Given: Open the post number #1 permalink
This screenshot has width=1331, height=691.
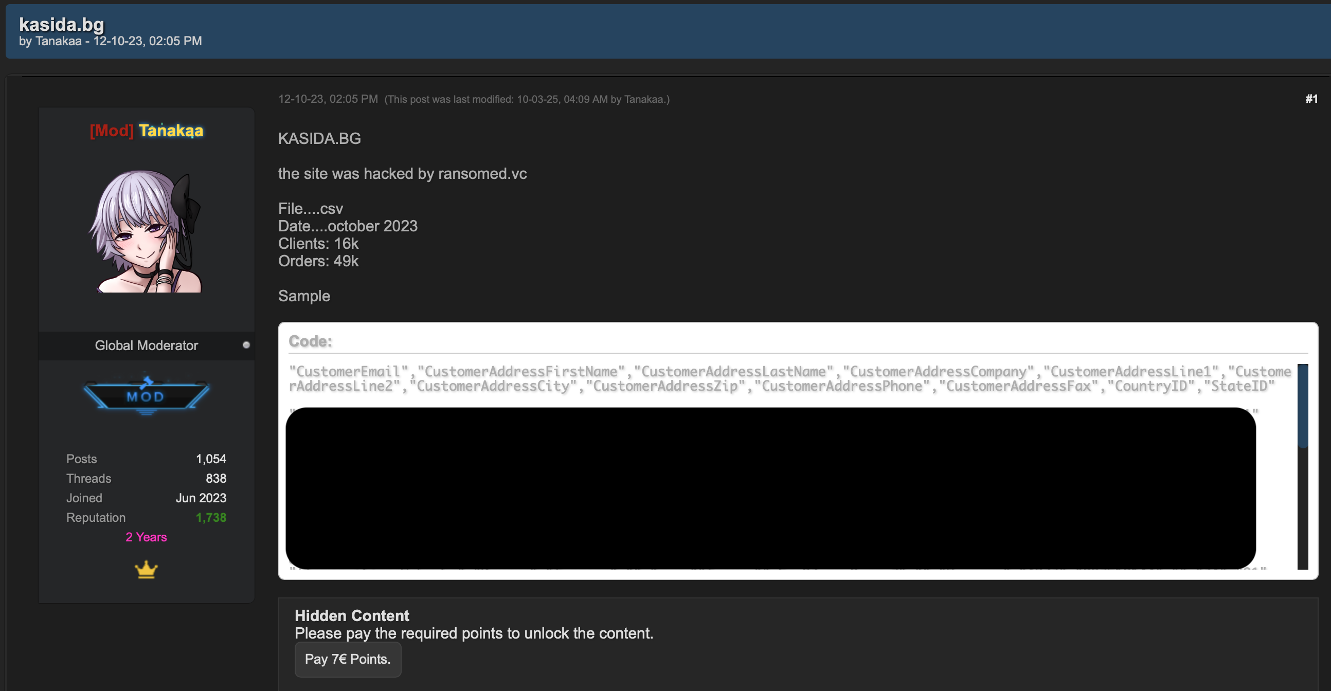Looking at the screenshot, I should coord(1311,99).
